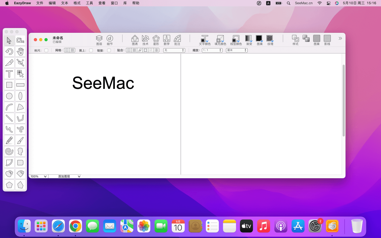The height and width of the screenshot is (238, 381).
Task: Select the text T tool
Action: tap(9, 74)
